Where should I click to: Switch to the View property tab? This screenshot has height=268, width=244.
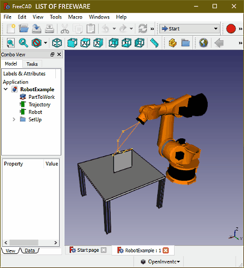click(x=10, y=251)
